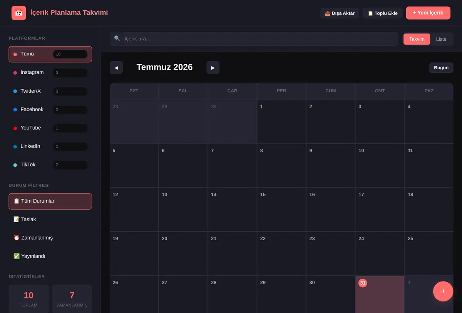This screenshot has width=462, height=313.
Task: Select Zamanlanmış status filter
Action: pyautogui.click(x=50, y=238)
